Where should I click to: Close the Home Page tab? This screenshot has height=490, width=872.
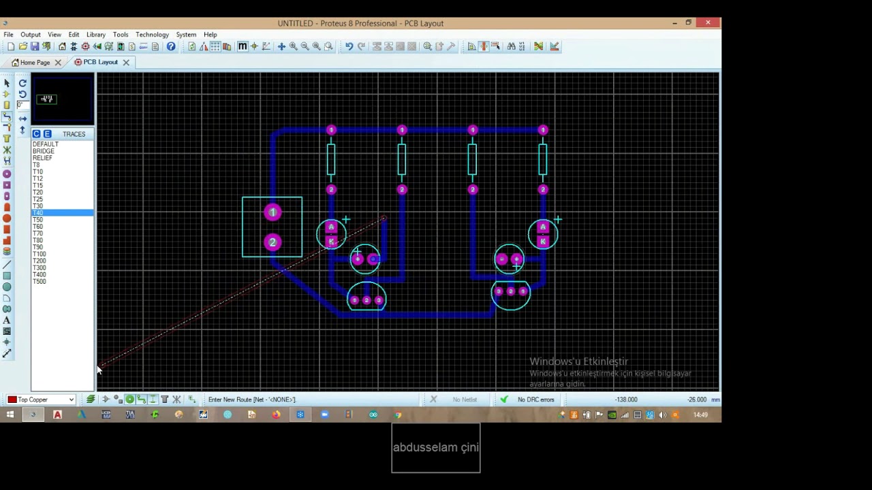[x=58, y=63]
